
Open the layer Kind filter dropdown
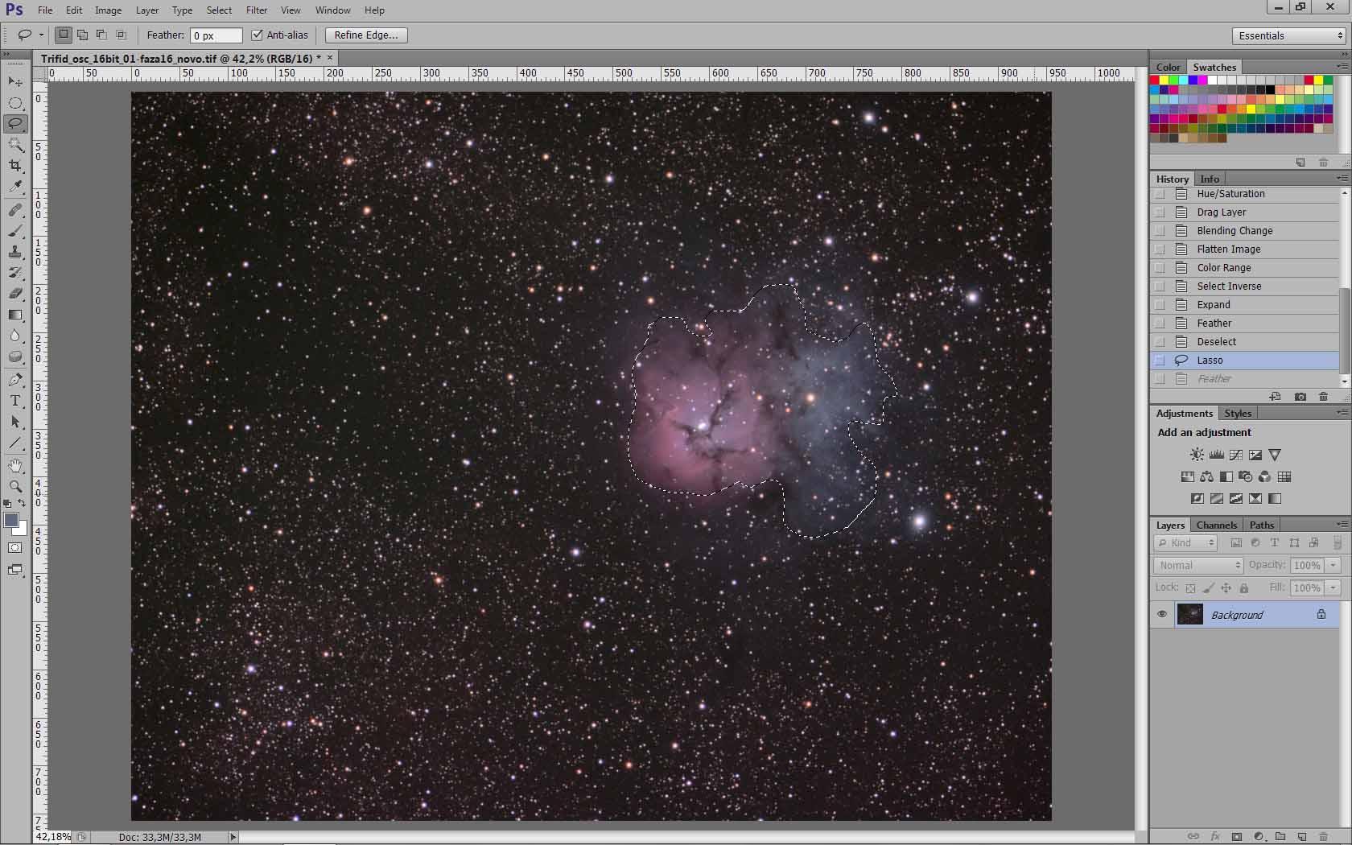(x=1186, y=543)
